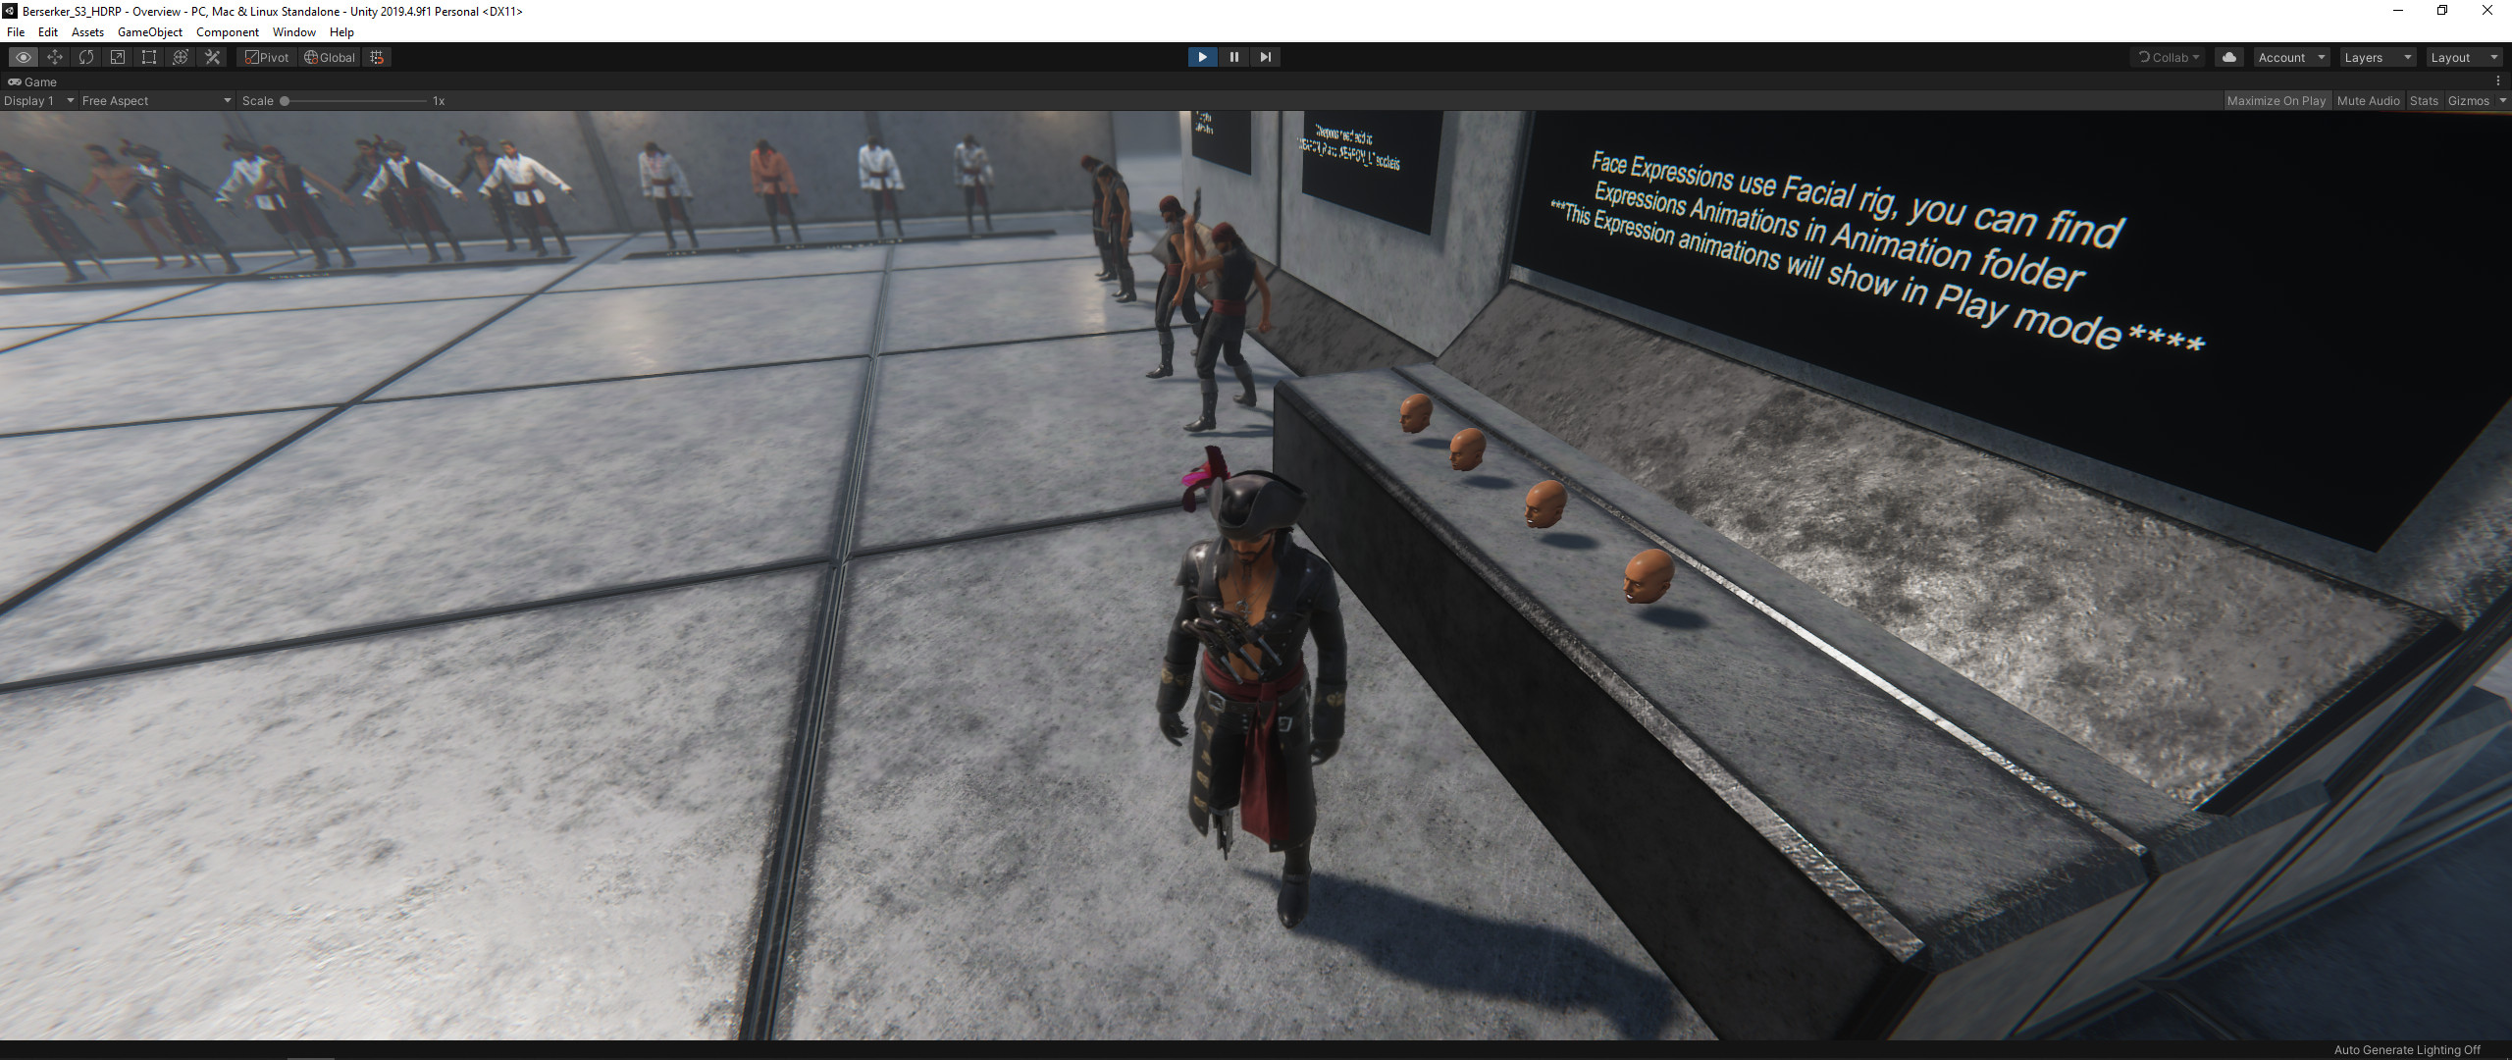Open the Layers dropdown
2512x1060 pixels.
click(x=2378, y=57)
